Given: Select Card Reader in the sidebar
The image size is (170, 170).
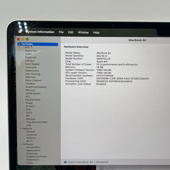Looking at the screenshot, I should 32,64.
